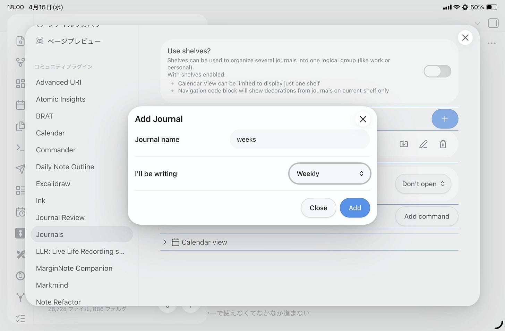Click highlighted Journals ribbon icon
The height and width of the screenshot is (331, 505).
coord(20,233)
